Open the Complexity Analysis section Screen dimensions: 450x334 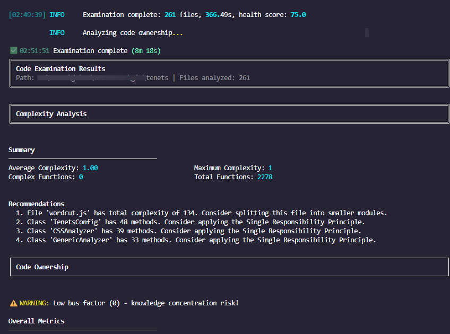tap(51, 113)
